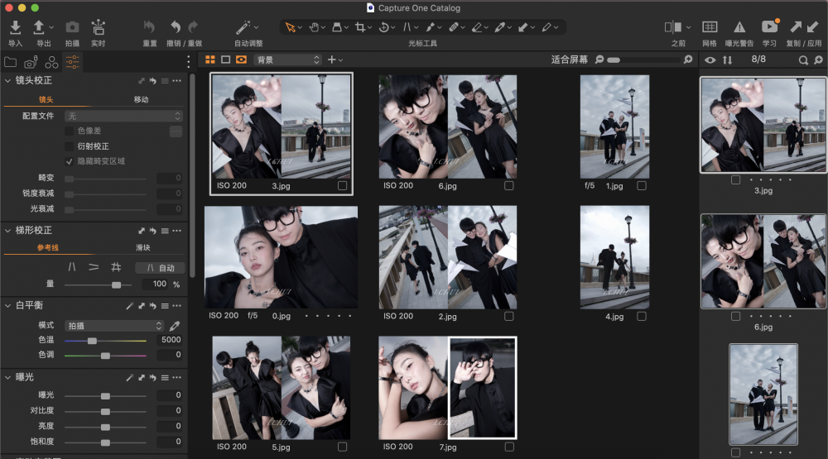
Task: Enable the 衍射校正 checkbox
Action: tap(70, 146)
